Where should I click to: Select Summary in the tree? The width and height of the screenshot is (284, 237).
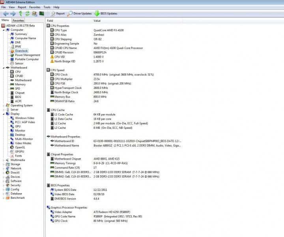21,34
